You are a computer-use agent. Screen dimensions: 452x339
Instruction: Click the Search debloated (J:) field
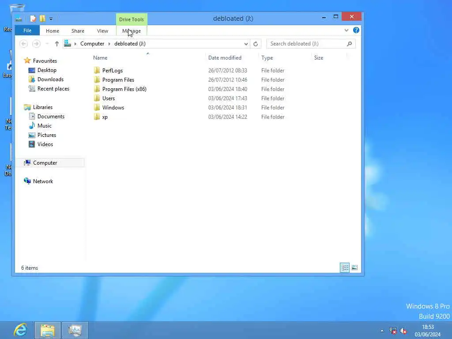click(x=311, y=44)
